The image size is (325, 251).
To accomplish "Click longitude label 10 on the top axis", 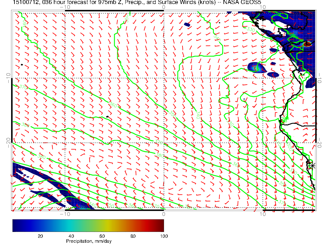I will click(x=263, y=7).
